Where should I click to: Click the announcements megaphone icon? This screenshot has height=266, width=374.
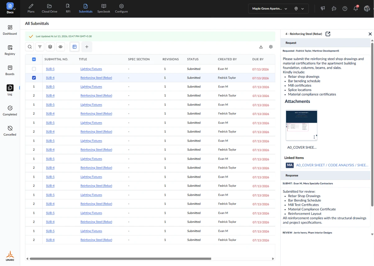pyautogui.click(x=323, y=9)
